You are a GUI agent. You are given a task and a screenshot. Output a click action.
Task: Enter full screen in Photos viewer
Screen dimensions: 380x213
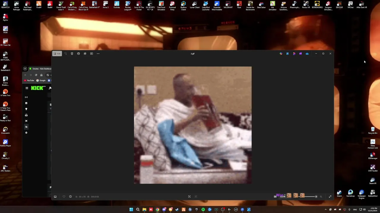[330, 196]
